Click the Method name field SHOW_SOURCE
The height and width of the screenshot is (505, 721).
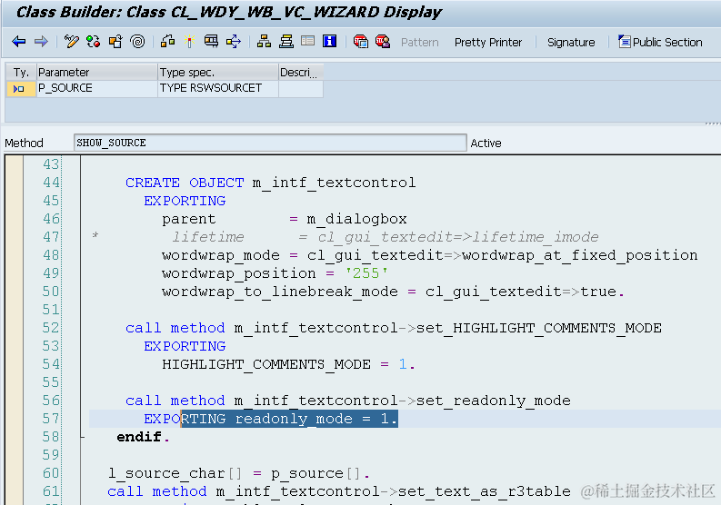click(x=270, y=143)
